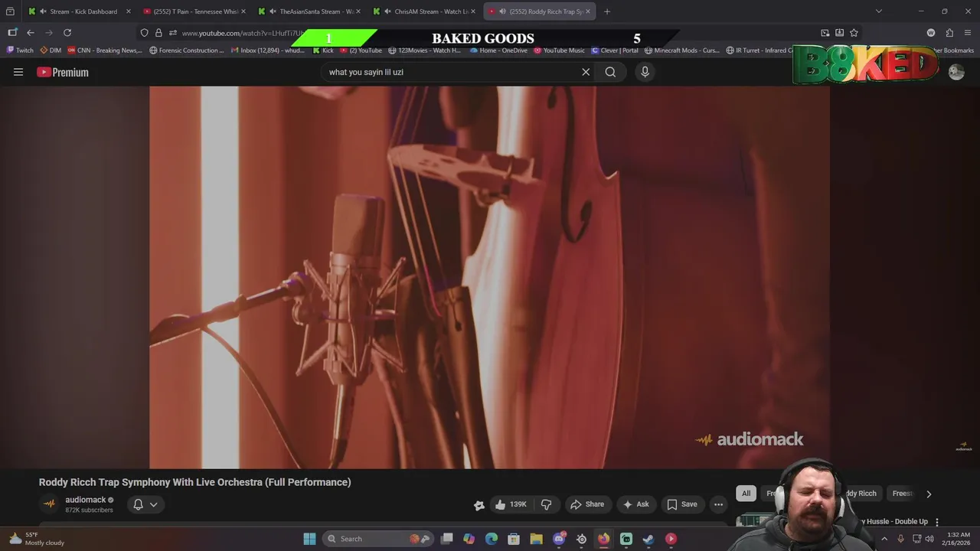Image resolution: width=980 pixels, height=551 pixels.
Task: Like the video showing 139K likes
Action: pyautogui.click(x=511, y=504)
